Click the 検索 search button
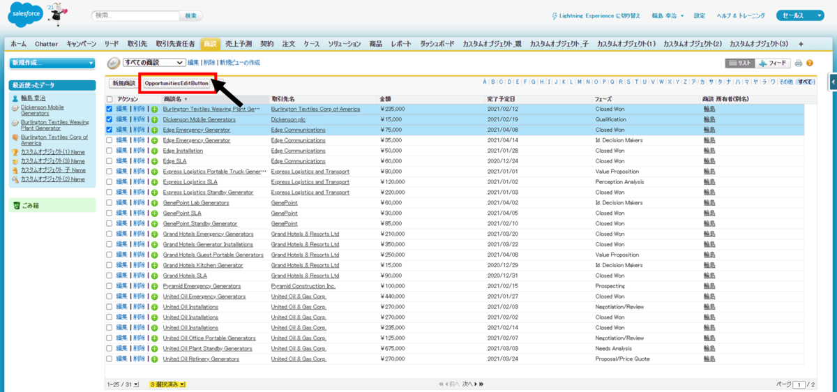Viewport: 837px width, 392px height. point(191,15)
